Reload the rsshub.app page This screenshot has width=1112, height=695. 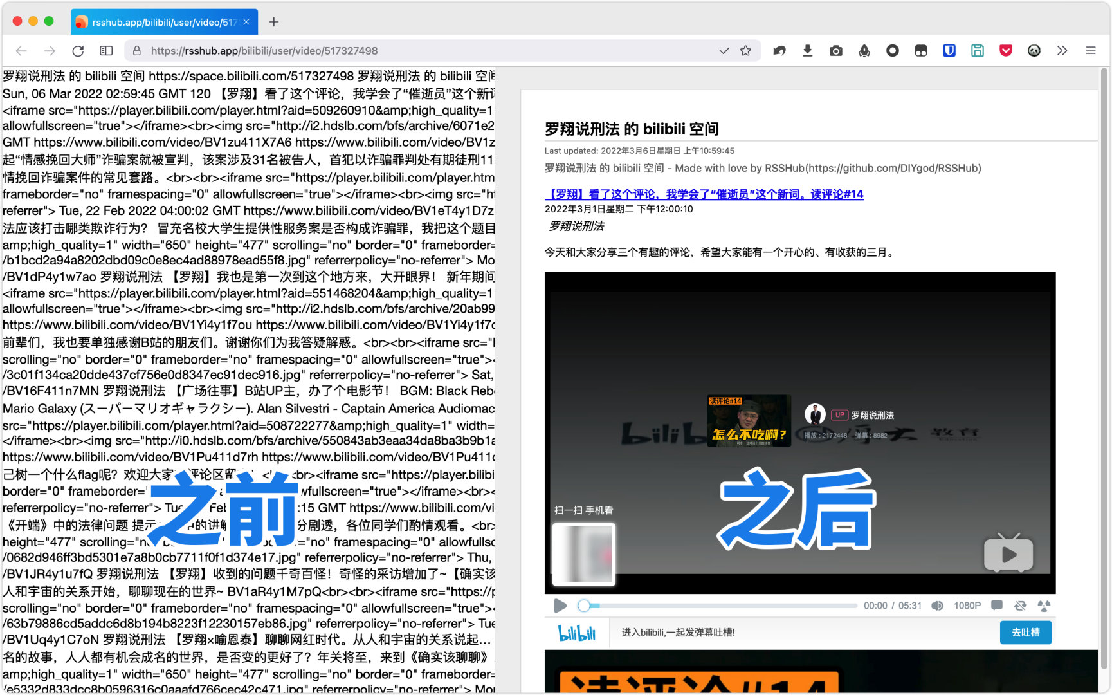(78, 51)
